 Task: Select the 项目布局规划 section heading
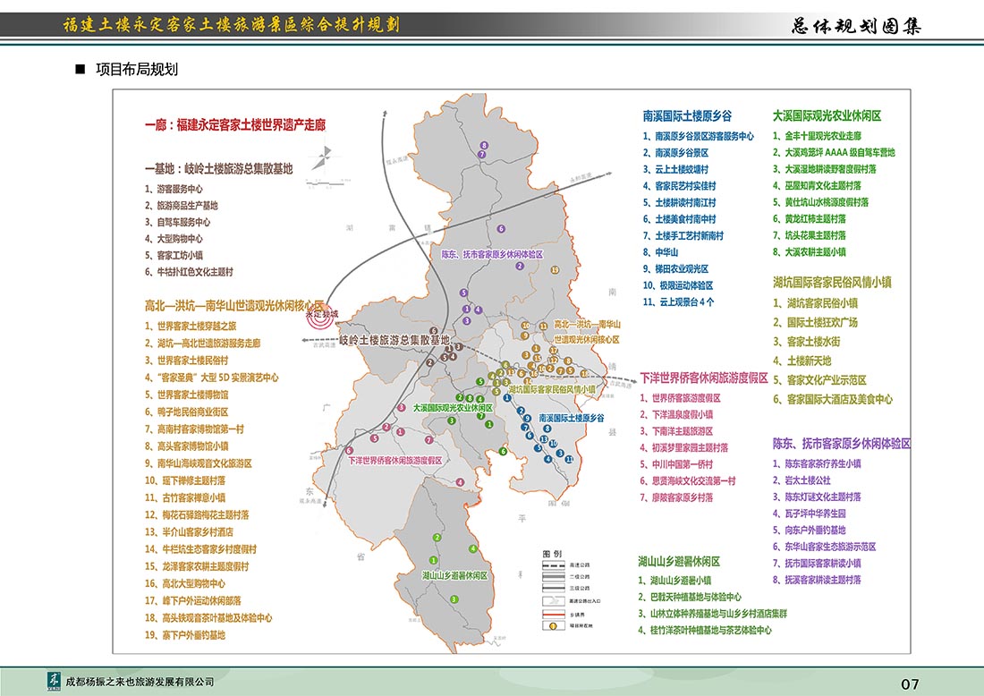pyautogui.click(x=137, y=69)
